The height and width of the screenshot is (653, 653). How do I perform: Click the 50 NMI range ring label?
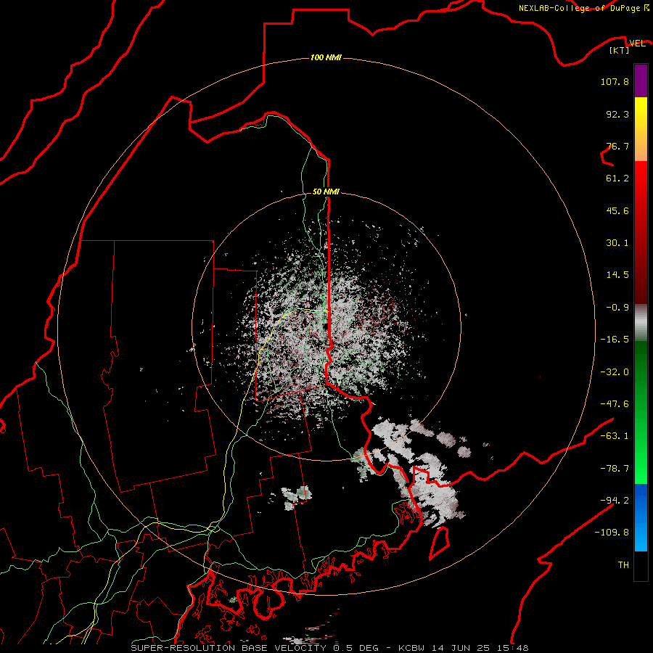pyautogui.click(x=326, y=192)
